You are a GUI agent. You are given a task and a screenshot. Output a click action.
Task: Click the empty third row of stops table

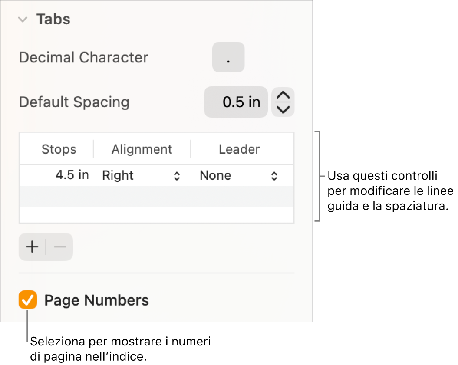pyautogui.click(x=156, y=215)
